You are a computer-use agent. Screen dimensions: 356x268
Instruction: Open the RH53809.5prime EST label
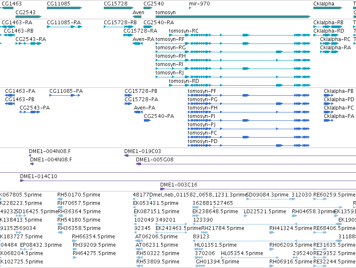tap(158, 262)
